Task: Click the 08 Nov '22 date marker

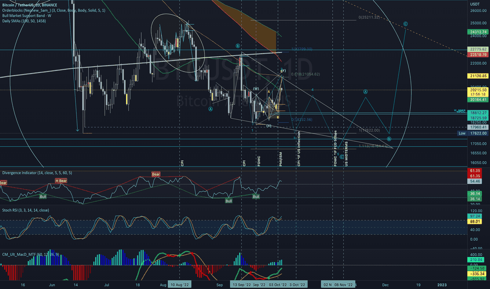Action: pyautogui.click(x=343, y=285)
